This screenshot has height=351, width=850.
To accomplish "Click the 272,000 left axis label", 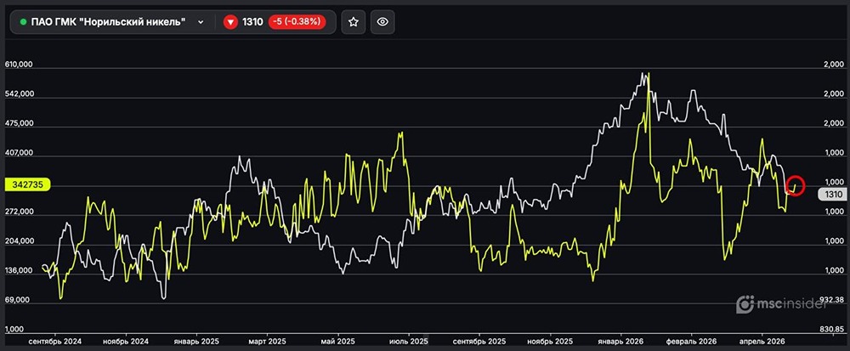I will coord(20,212).
